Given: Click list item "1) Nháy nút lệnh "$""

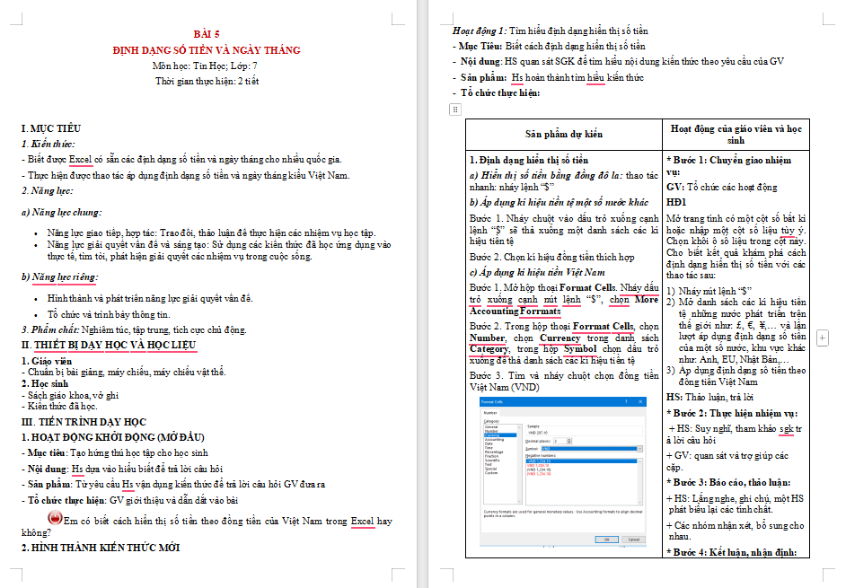Looking at the screenshot, I should click(709, 291).
